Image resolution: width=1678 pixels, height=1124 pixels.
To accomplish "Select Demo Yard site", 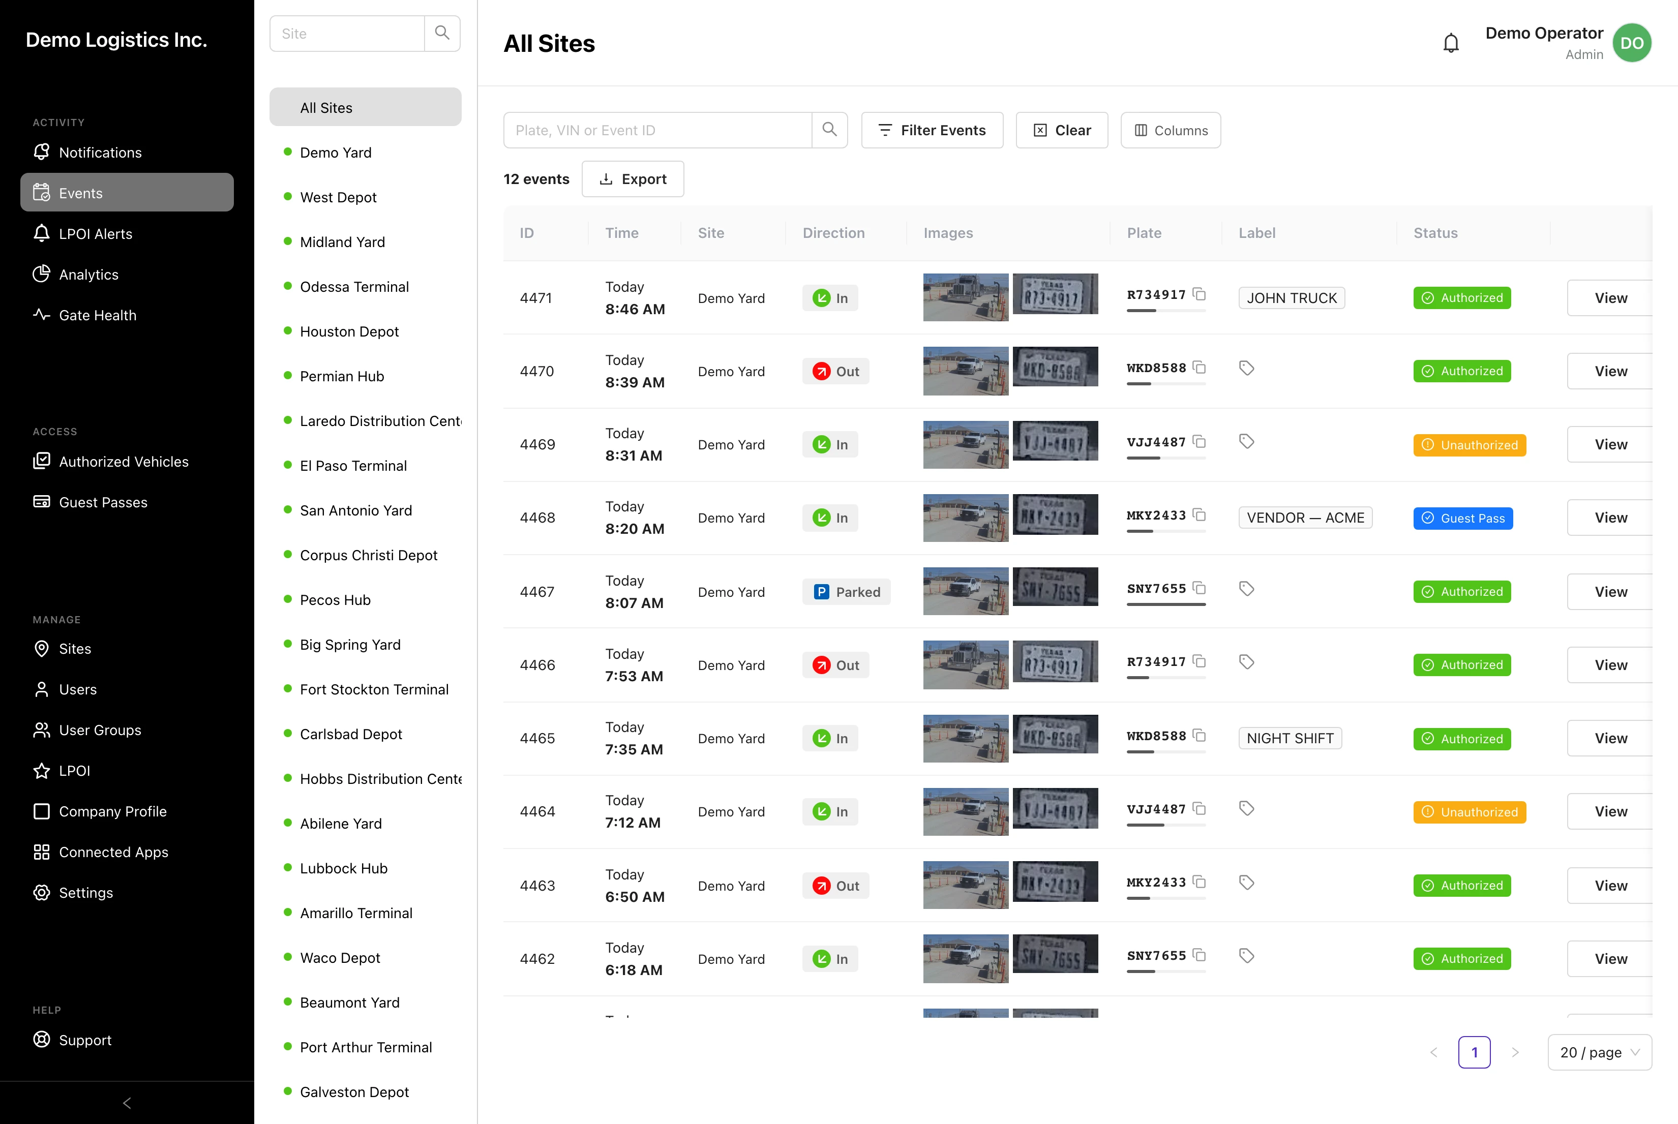I will click(x=365, y=152).
